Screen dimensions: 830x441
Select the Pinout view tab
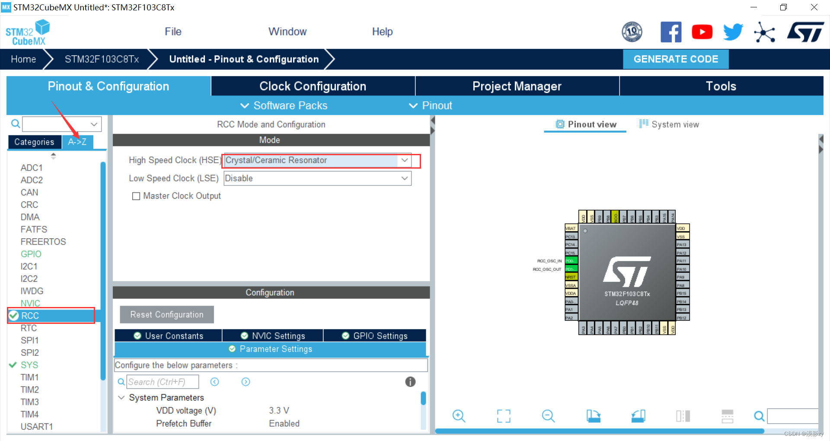[x=586, y=124]
